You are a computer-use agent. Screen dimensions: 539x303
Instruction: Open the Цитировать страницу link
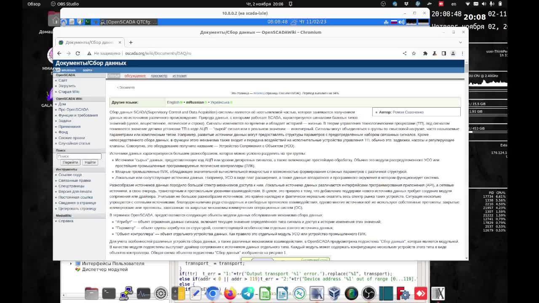pos(77,209)
